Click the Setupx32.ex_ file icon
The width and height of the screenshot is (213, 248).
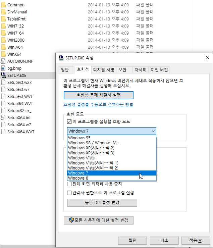click(x=3, y=110)
